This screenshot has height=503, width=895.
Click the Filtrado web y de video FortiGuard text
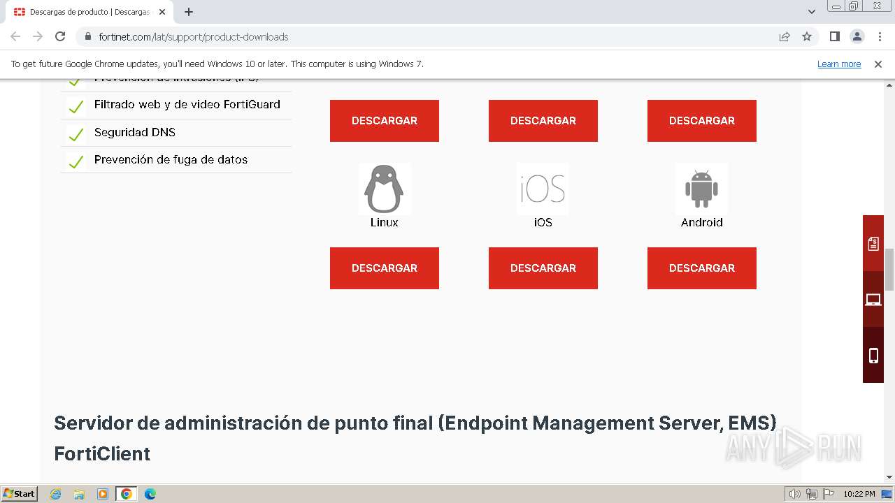point(187,104)
